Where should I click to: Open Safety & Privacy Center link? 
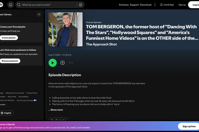point(15,93)
